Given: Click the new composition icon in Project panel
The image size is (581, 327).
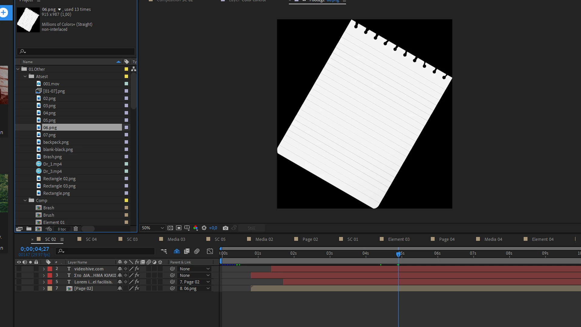Looking at the screenshot, I should point(38,229).
